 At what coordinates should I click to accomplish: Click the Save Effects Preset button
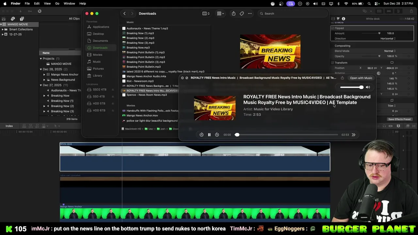coord(399,119)
